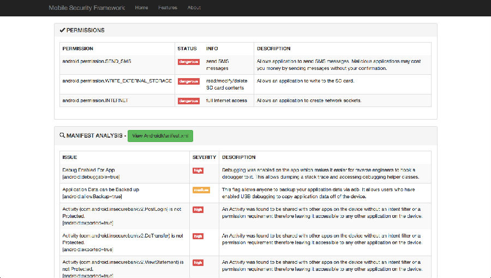Click the magnifier icon beside MANIFEST ANALYSIS
491x278 pixels.
(62, 135)
